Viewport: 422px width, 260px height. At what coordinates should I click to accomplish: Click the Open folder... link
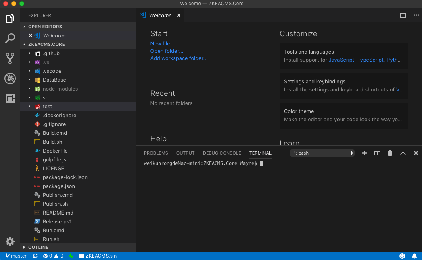(x=167, y=51)
